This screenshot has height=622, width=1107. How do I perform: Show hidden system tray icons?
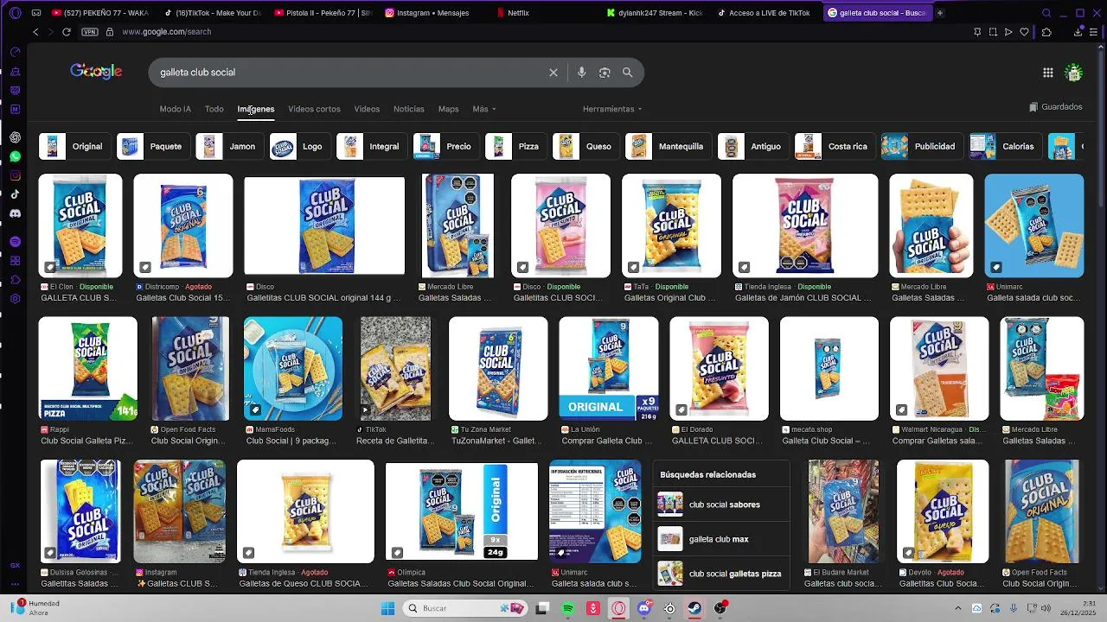(957, 608)
